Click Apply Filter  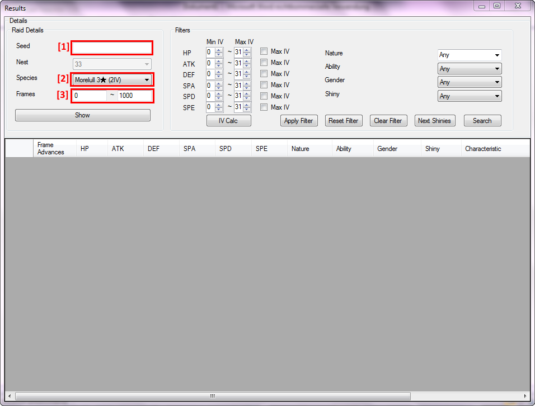click(x=299, y=120)
